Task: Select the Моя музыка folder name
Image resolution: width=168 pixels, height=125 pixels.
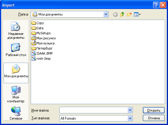Action: click(45, 43)
